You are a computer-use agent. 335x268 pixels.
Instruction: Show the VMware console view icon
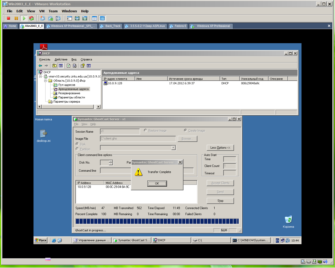click(x=102, y=18)
